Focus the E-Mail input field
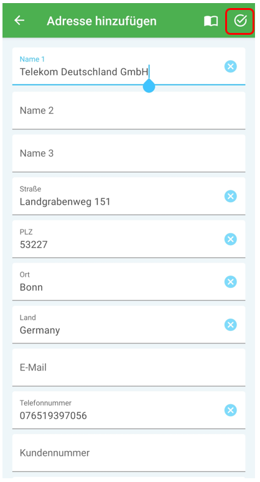This screenshot has height=482, width=260. [129, 368]
